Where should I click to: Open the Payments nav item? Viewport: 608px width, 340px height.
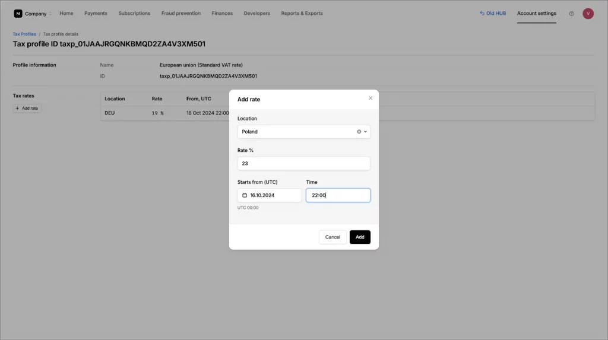(96, 13)
